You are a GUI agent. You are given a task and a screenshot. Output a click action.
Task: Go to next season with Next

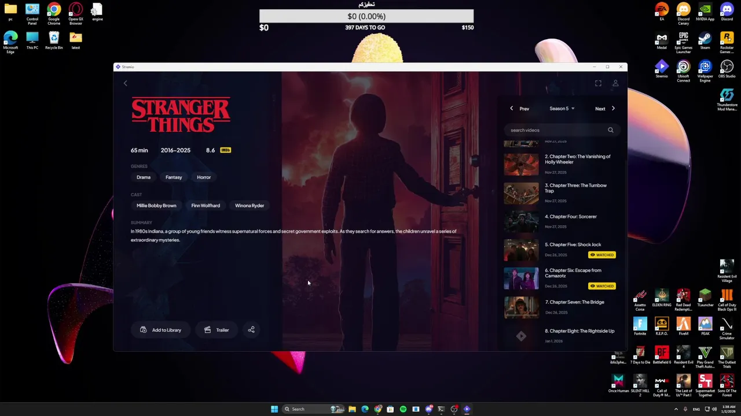point(605,109)
